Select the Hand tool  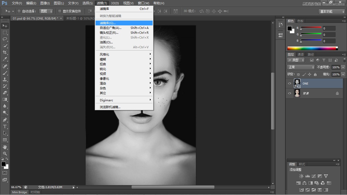(x=5, y=147)
